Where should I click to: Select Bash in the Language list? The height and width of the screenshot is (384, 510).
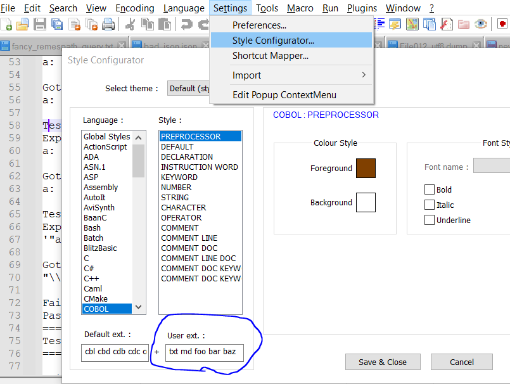coord(107,227)
